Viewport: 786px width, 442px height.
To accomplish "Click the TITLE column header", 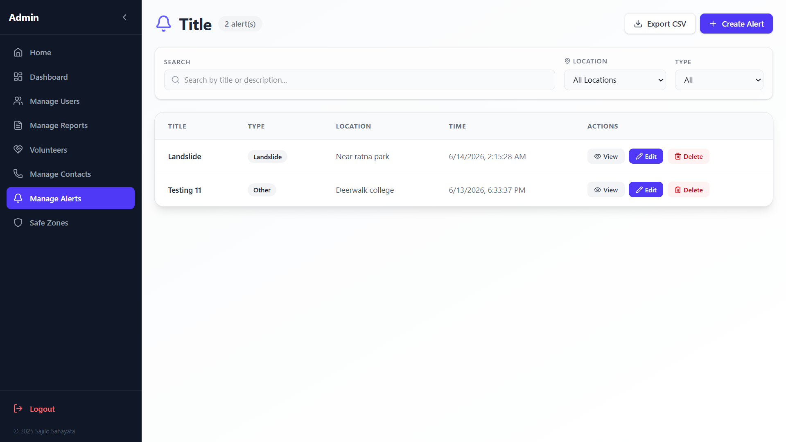I will pyautogui.click(x=177, y=126).
